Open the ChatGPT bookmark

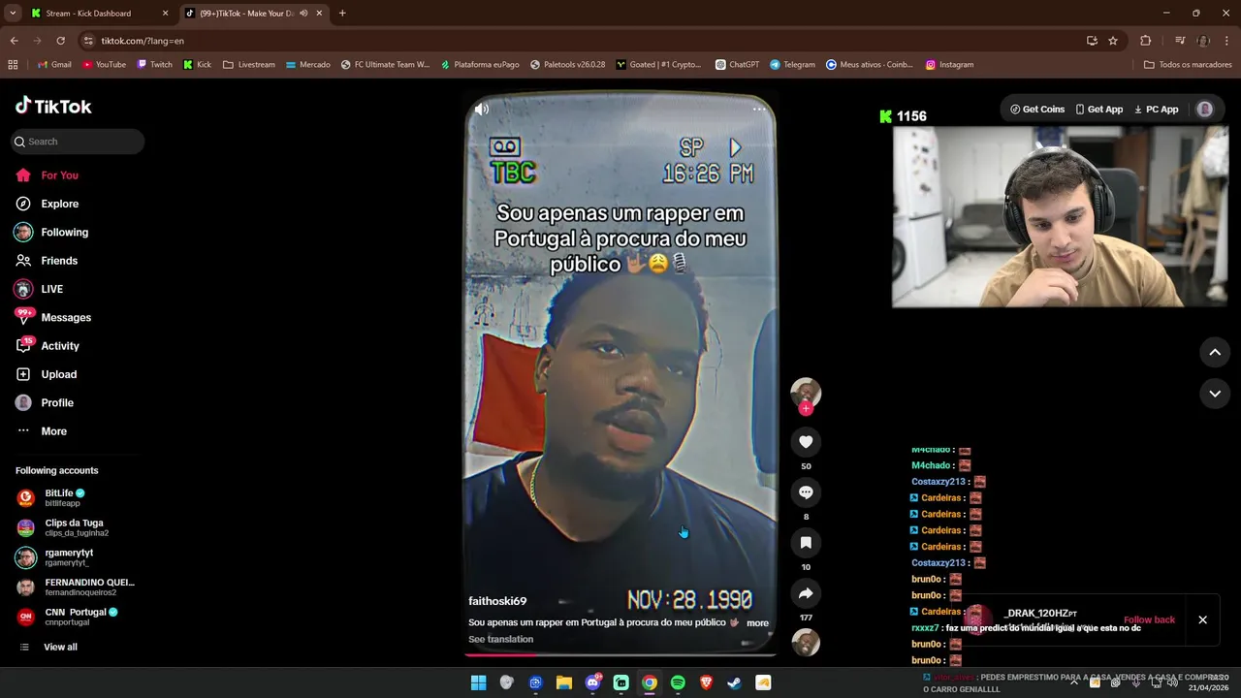(737, 65)
